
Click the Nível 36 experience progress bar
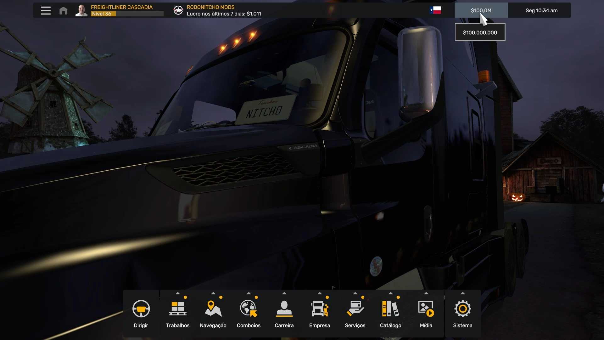coord(127,14)
